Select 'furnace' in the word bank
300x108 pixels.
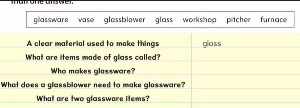point(274,20)
